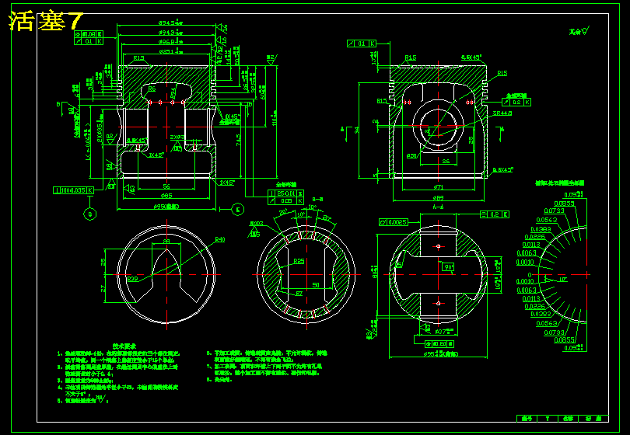
Task: Click the ø37 pin hole dimension
Action: [x=445, y=332]
